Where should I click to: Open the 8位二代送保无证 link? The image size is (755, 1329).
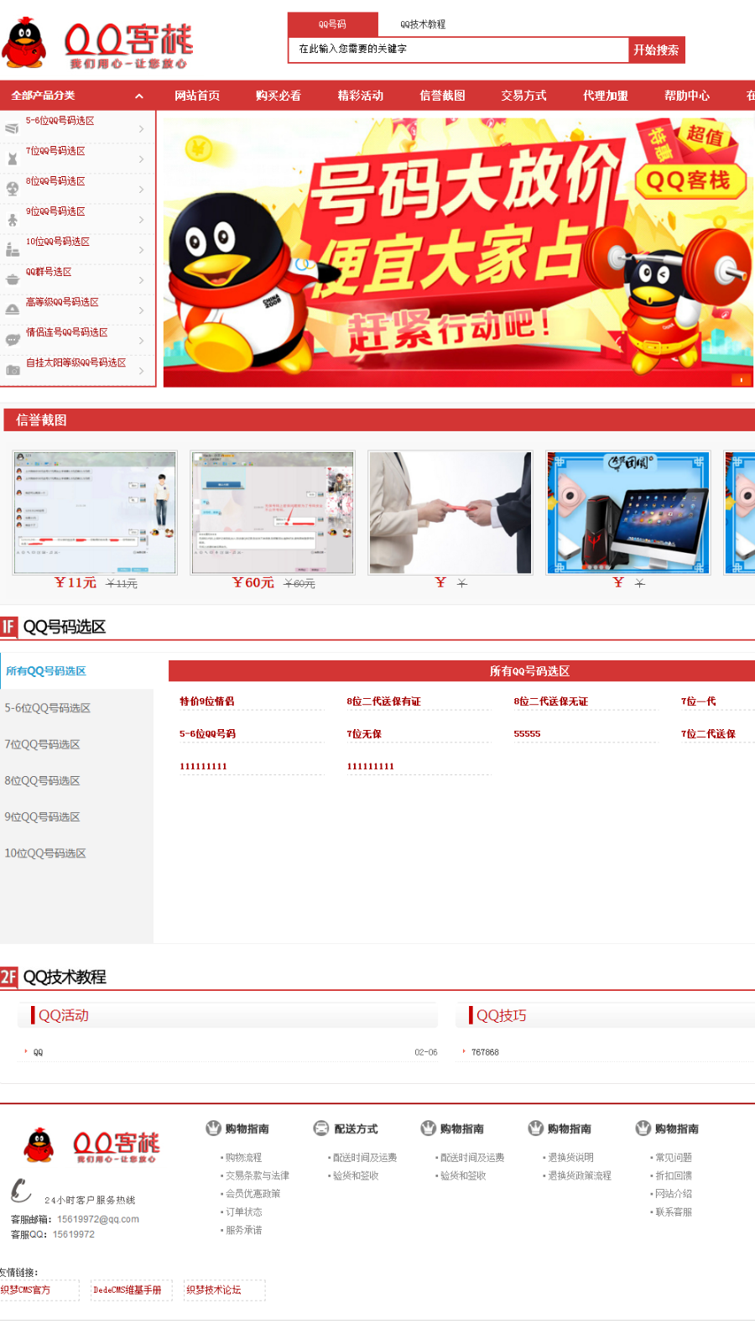tap(551, 701)
